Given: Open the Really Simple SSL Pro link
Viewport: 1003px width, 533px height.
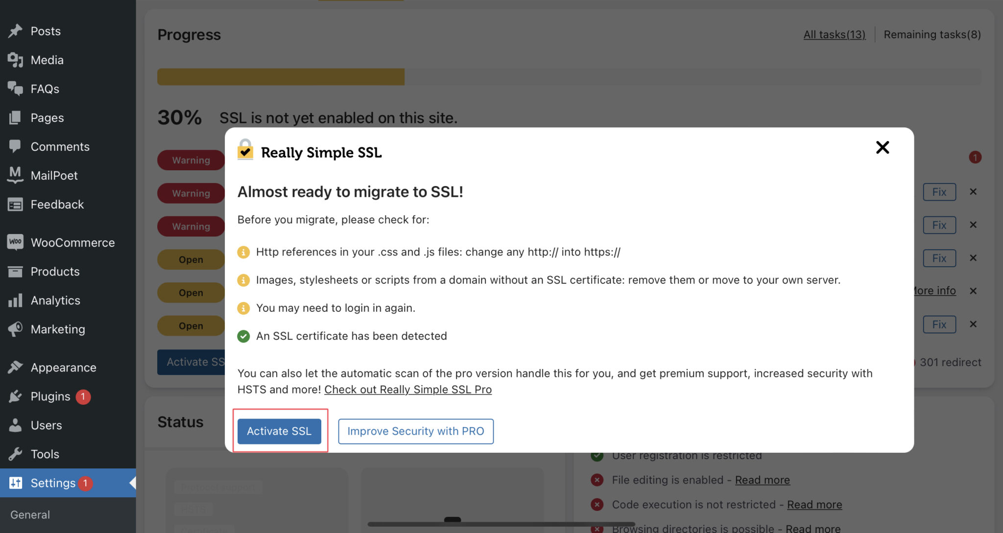Looking at the screenshot, I should 408,389.
